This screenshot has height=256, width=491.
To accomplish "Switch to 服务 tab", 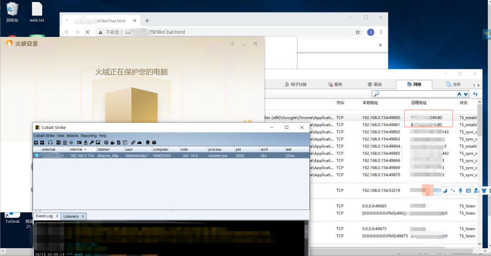I will pos(335,84).
